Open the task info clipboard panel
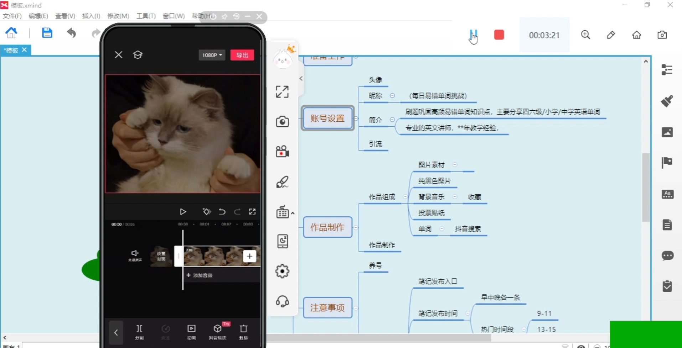The image size is (682, 348). (667, 286)
